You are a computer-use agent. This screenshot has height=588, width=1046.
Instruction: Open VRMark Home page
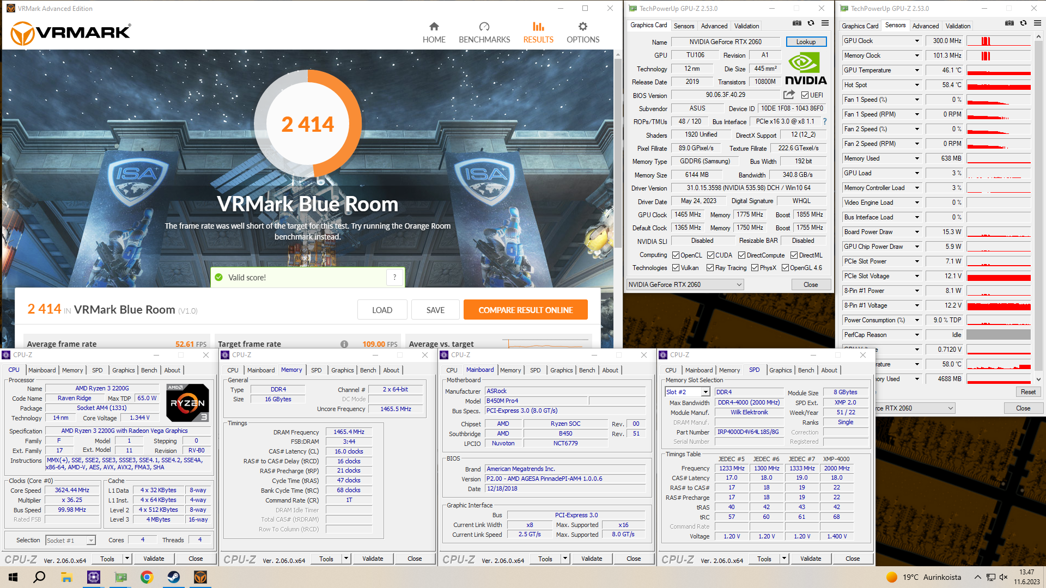coord(434,33)
